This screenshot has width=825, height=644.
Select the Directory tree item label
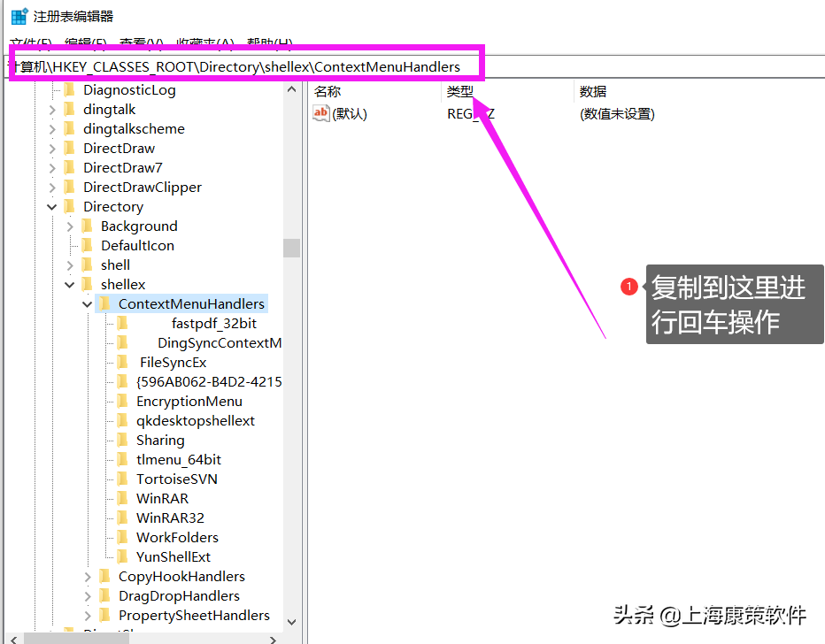pyautogui.click(x=113, y=207)
